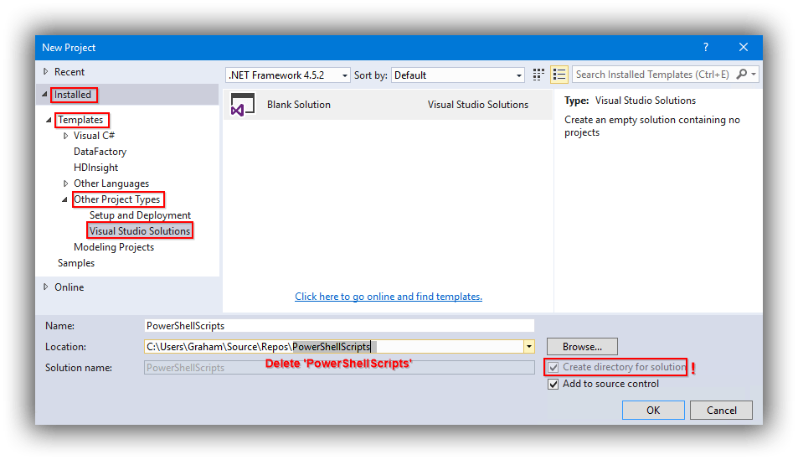Collapse the Other Project Types node
This screenshot has width=798, height=460.
(x=64, y=199)
